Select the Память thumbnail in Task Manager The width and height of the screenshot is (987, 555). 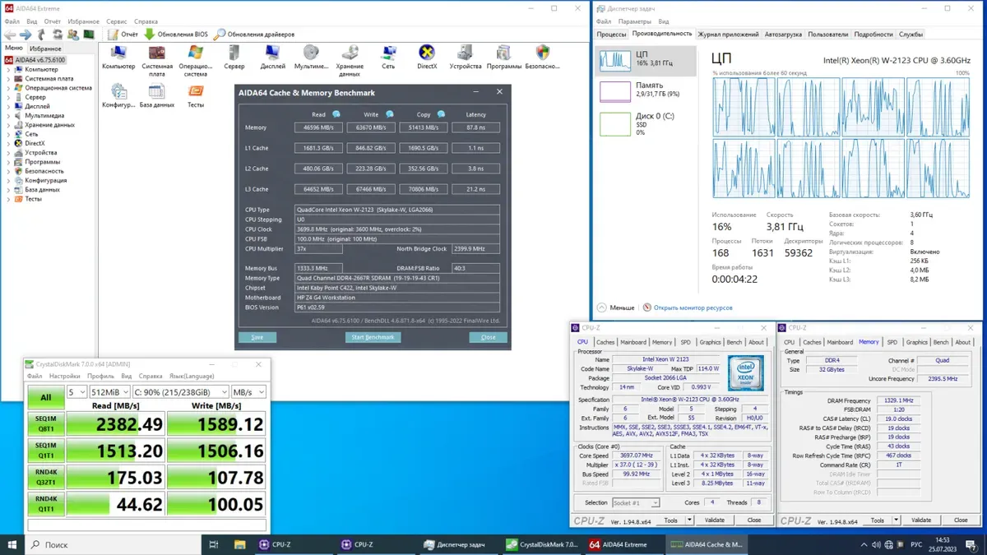(645, 90)
